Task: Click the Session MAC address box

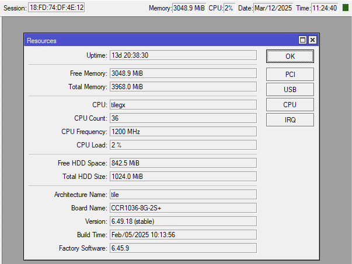Action: point(56,8)
